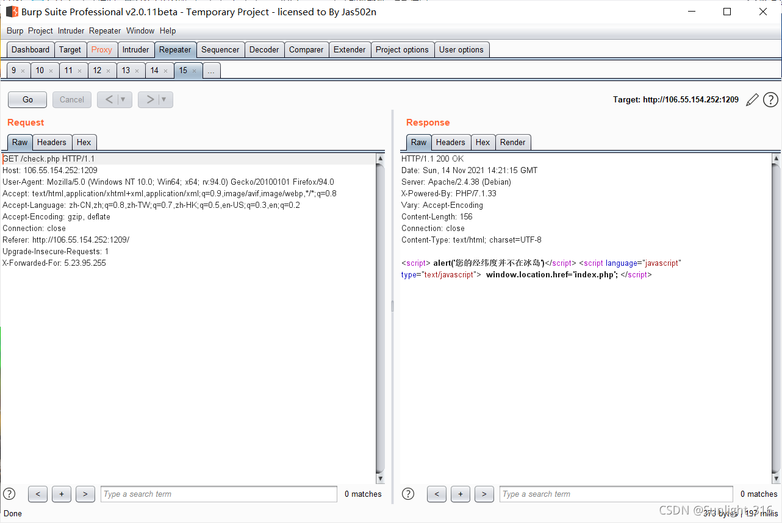
Task: Click GET /check.php request line
Action: (x=48, y=158)
